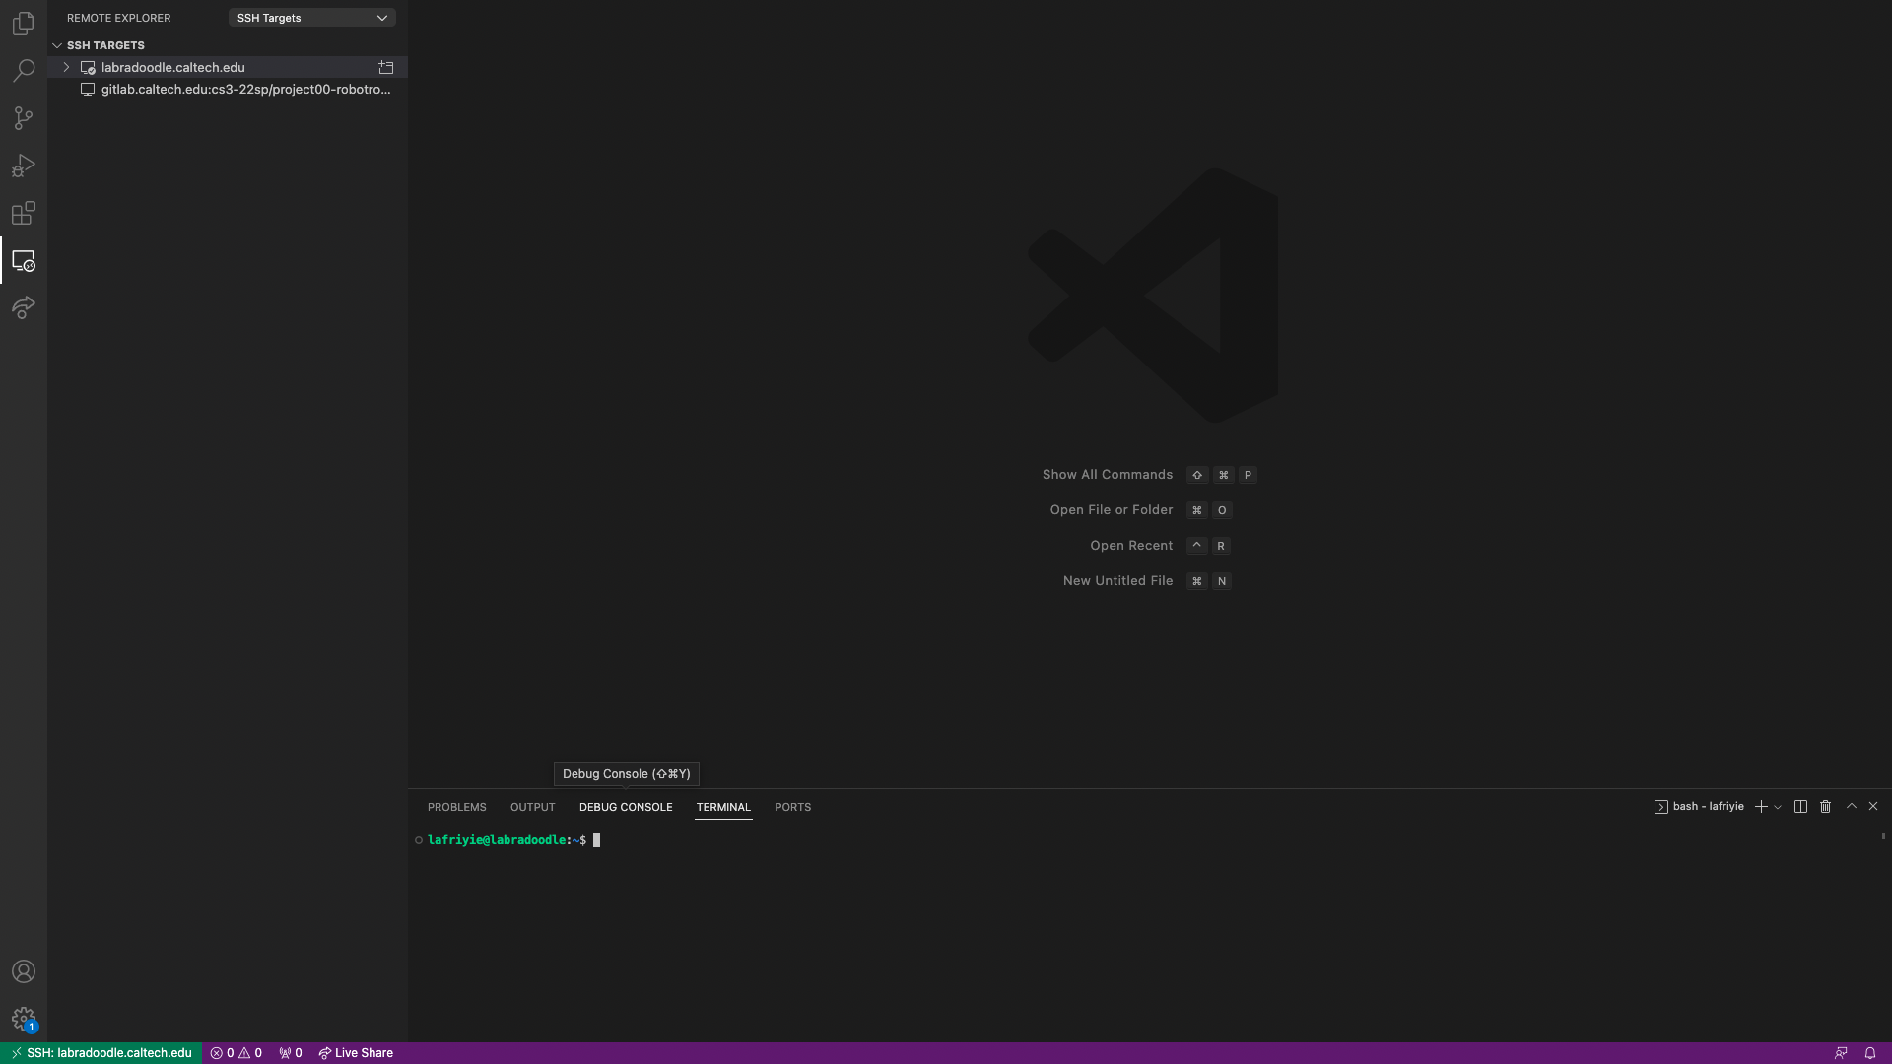Open the Source Control view
Image resolution: width=1892 pixels, height=1064 pixels.
tap(24, 118)
